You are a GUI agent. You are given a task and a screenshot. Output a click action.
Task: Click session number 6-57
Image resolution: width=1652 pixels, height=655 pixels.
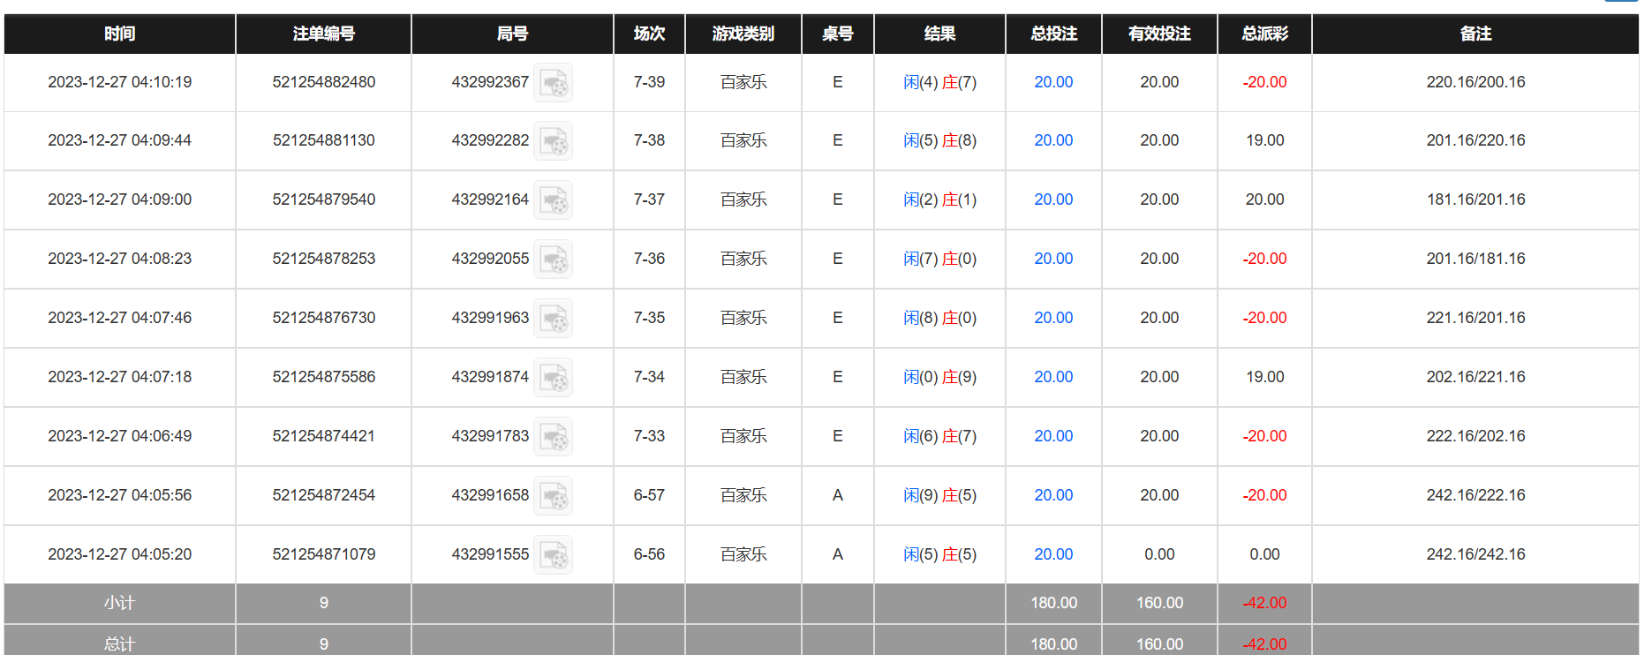650,495
